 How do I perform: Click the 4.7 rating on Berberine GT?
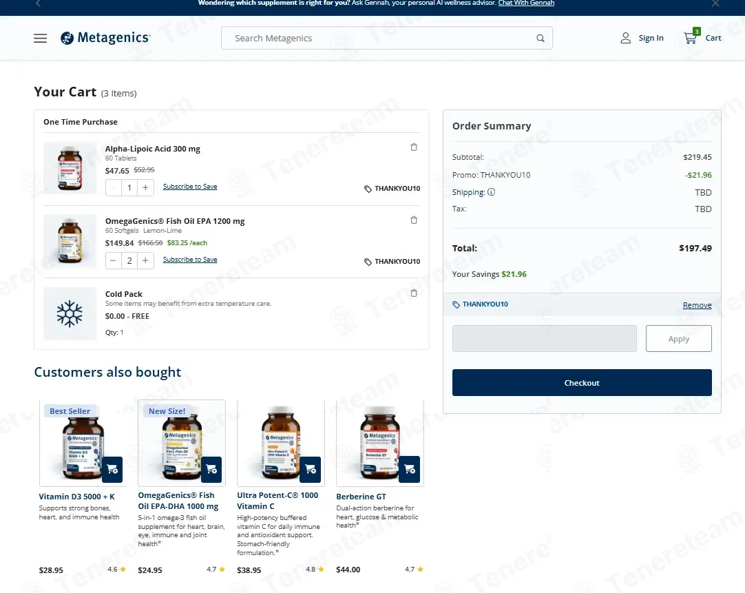414,570
